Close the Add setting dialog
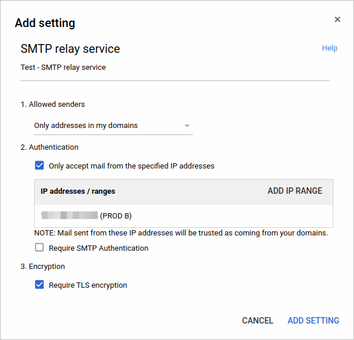The image size is (354, 340). click(338, 19)
